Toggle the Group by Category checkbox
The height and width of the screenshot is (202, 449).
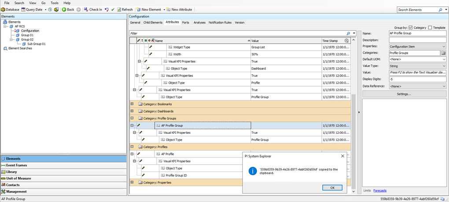tap(410, 28)
